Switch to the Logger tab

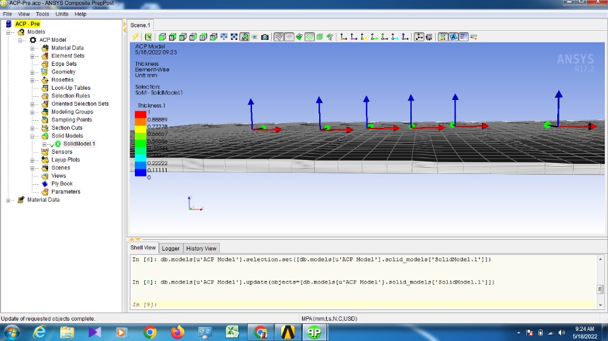170,249
